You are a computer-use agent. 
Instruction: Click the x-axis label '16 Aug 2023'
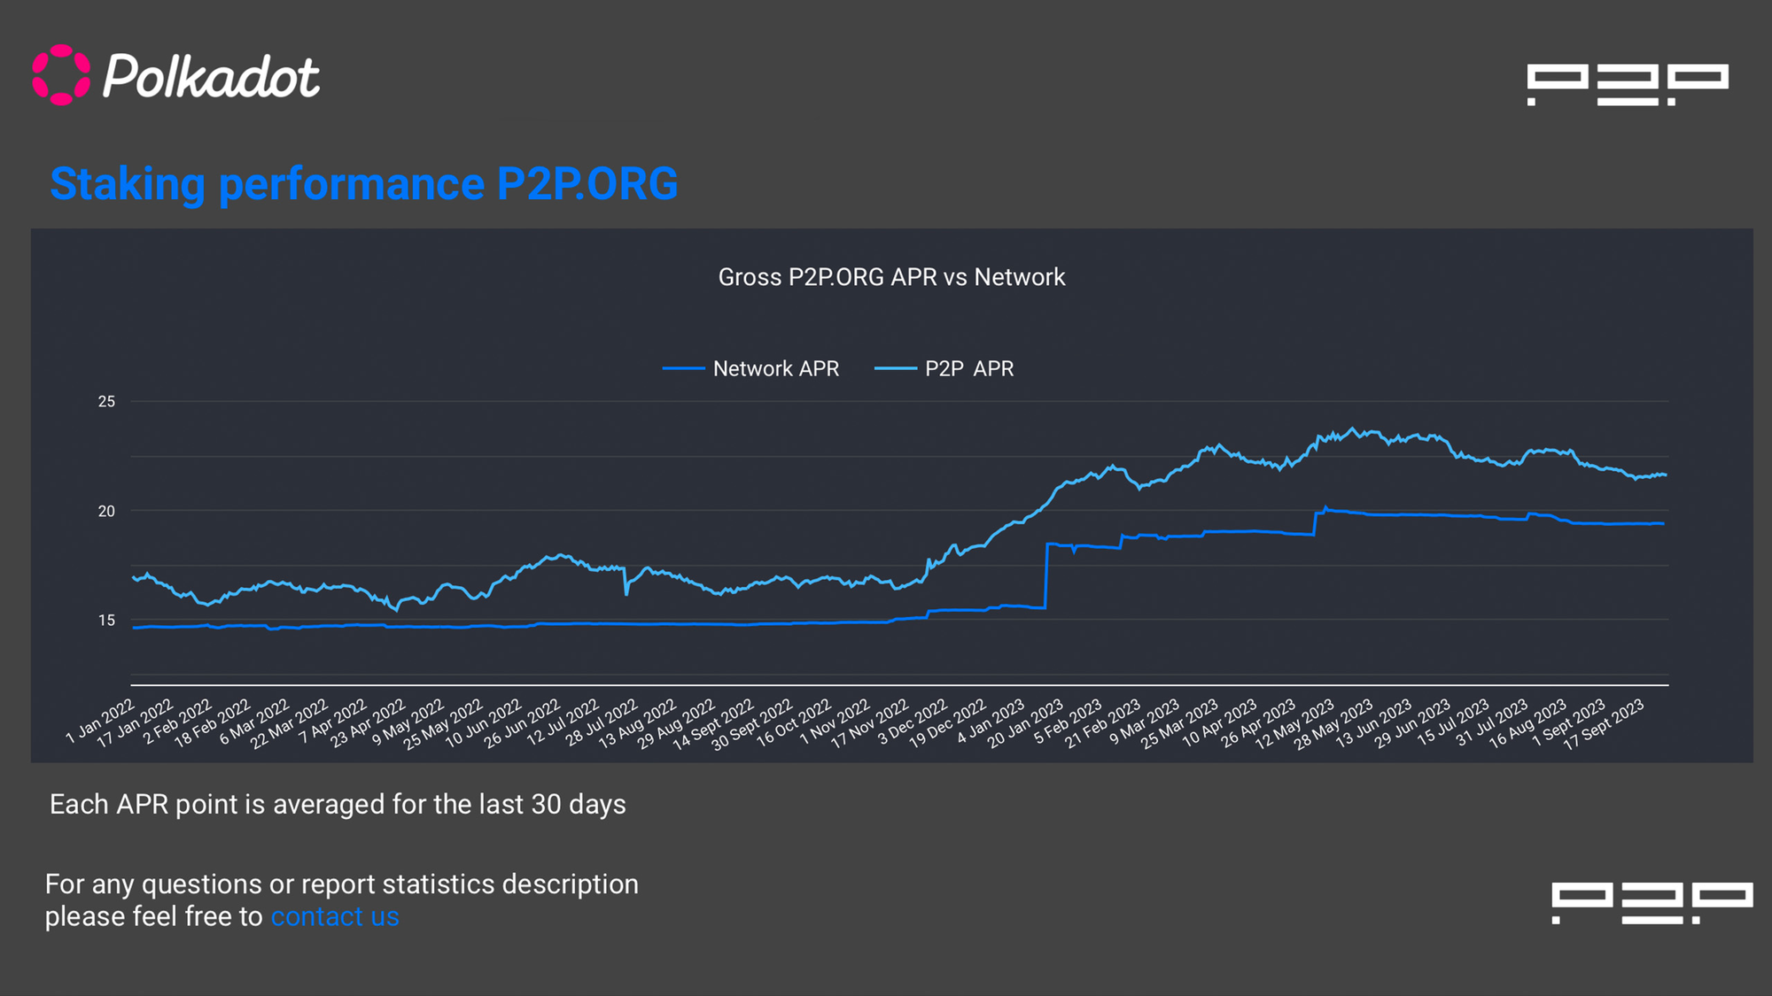click(1527, 724)
